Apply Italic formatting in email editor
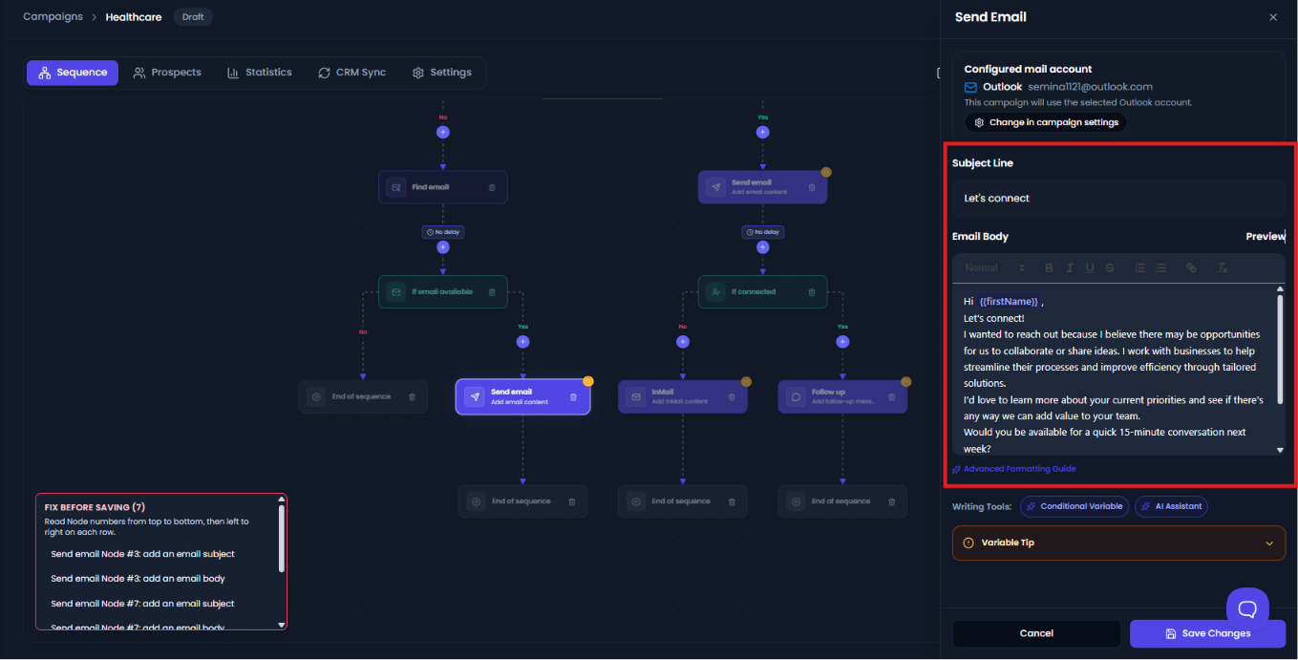Screen dimensions: 1298x660 (x=1070, y=268)
